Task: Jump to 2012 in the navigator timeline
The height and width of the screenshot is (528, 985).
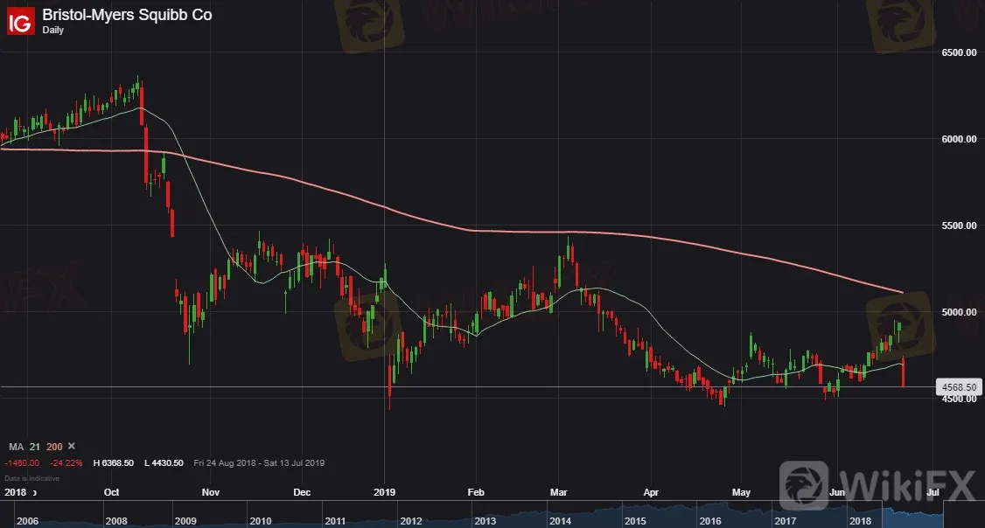Action: 409,521
